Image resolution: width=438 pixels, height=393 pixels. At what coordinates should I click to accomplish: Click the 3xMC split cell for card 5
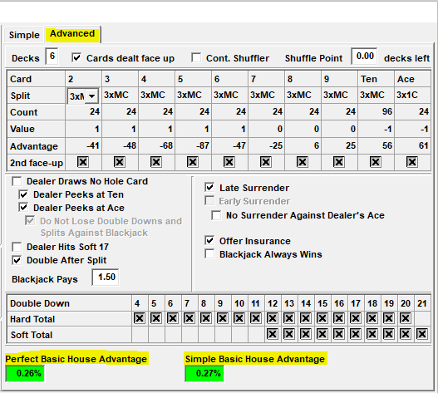189,95
